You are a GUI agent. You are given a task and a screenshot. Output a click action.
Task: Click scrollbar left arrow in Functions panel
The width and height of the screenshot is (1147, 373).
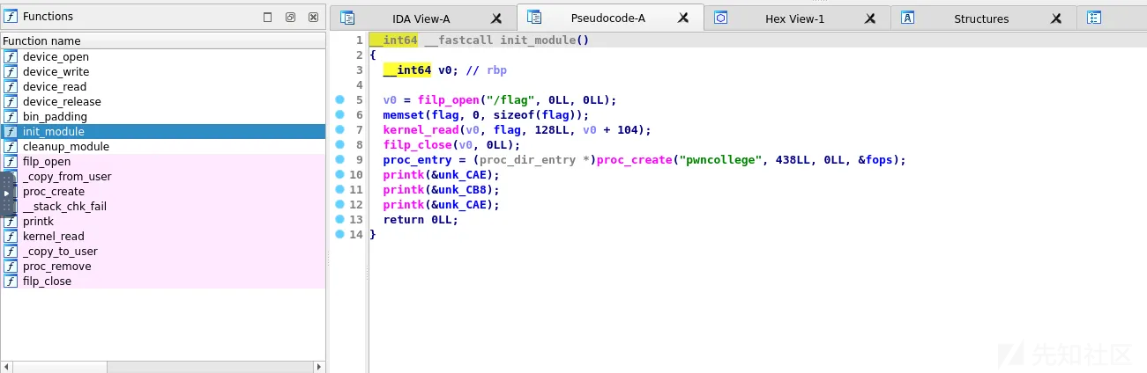click(7, 366)
